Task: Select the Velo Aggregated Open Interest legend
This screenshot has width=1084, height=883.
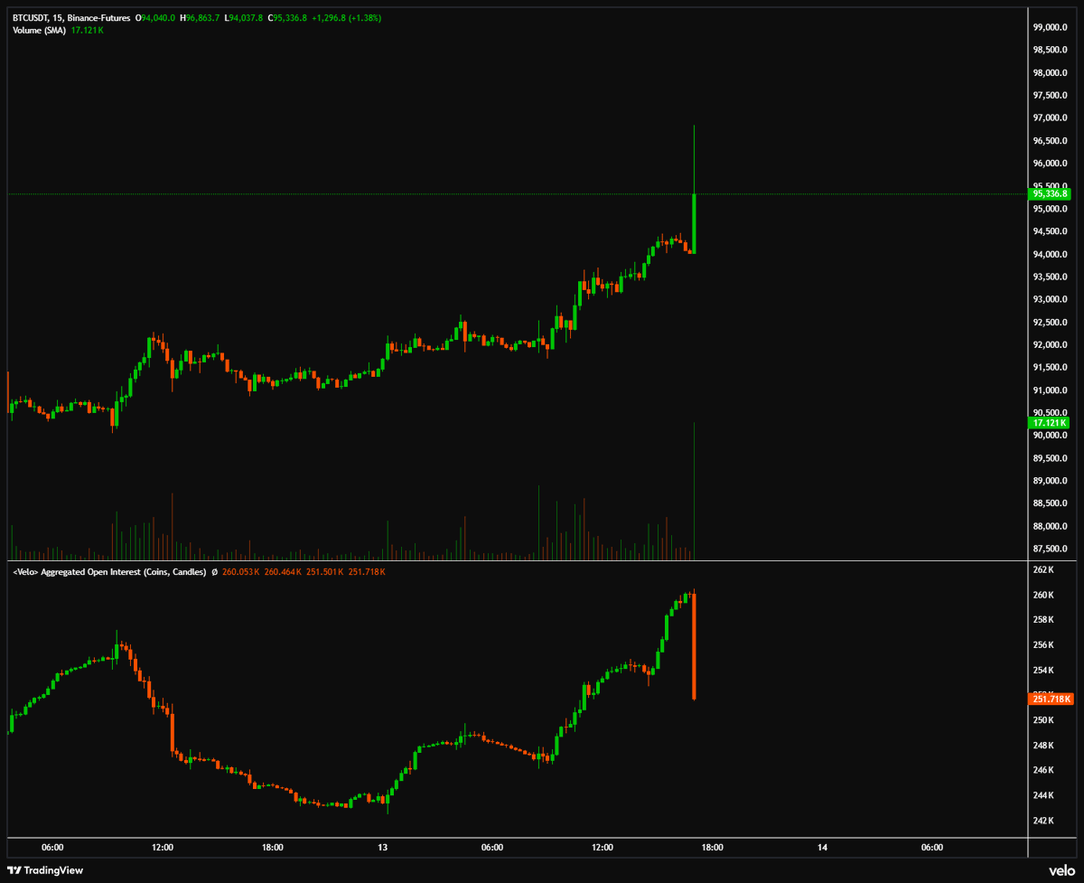Action: click(x=107, y=572)
